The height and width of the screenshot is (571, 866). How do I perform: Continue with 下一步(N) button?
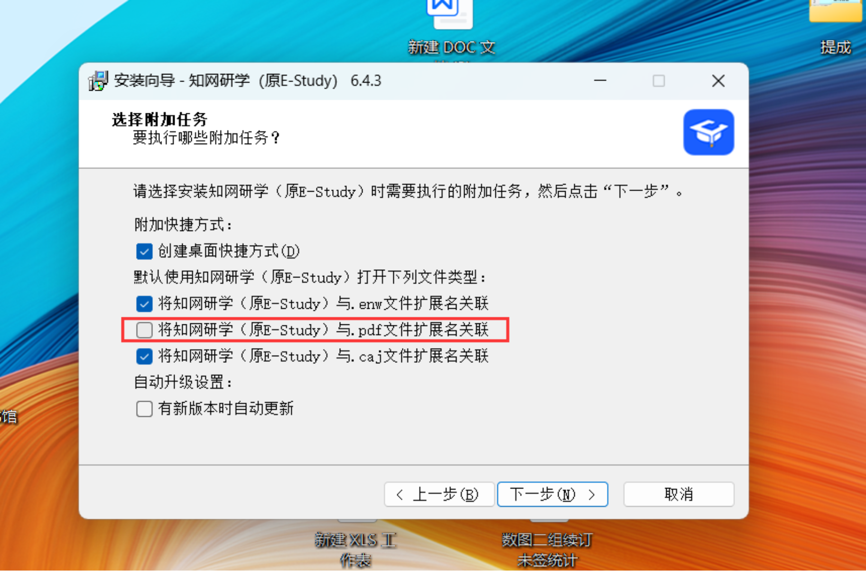click(553, 495)
